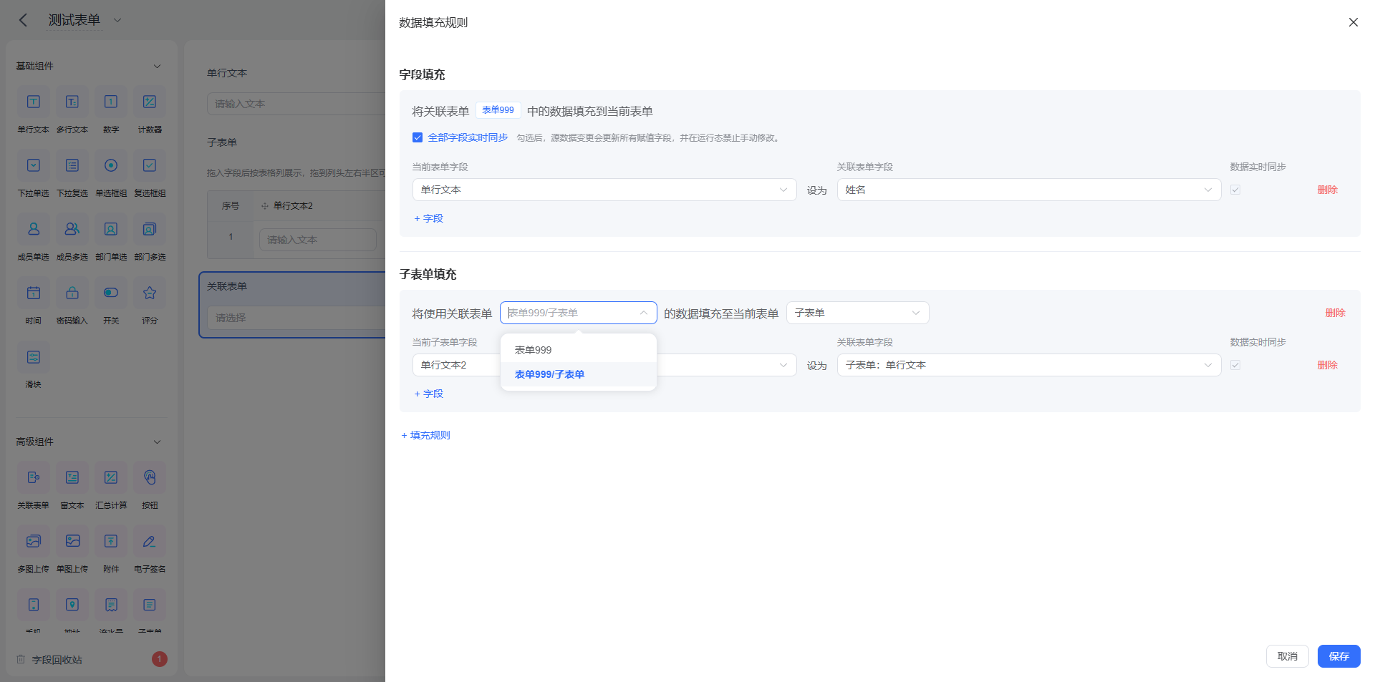1375x682 pixels.
Task: Select the 计数器 component icon
Action: (x=150, y=102)
